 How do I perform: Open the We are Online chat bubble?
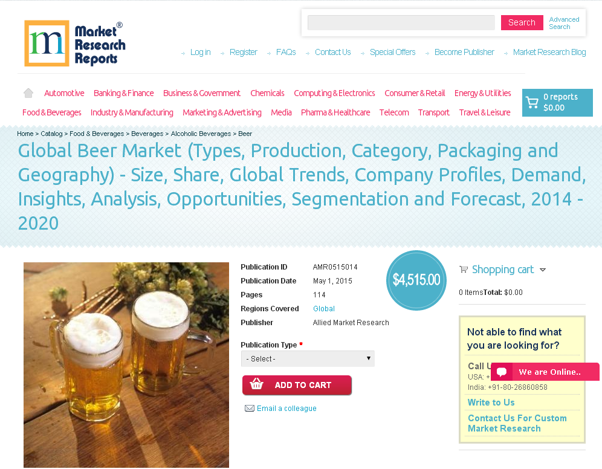coord(543,372)
